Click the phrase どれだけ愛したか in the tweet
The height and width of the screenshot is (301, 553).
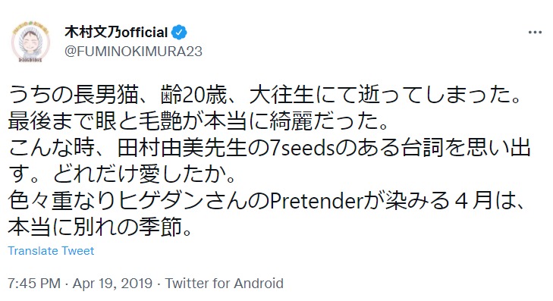coord(140,174)
